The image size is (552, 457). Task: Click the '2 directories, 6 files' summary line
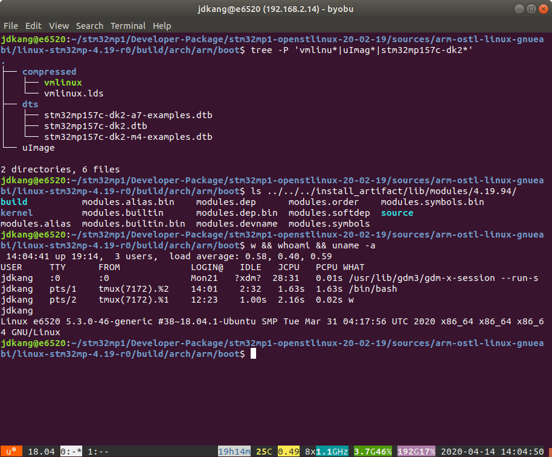(60, 169)
